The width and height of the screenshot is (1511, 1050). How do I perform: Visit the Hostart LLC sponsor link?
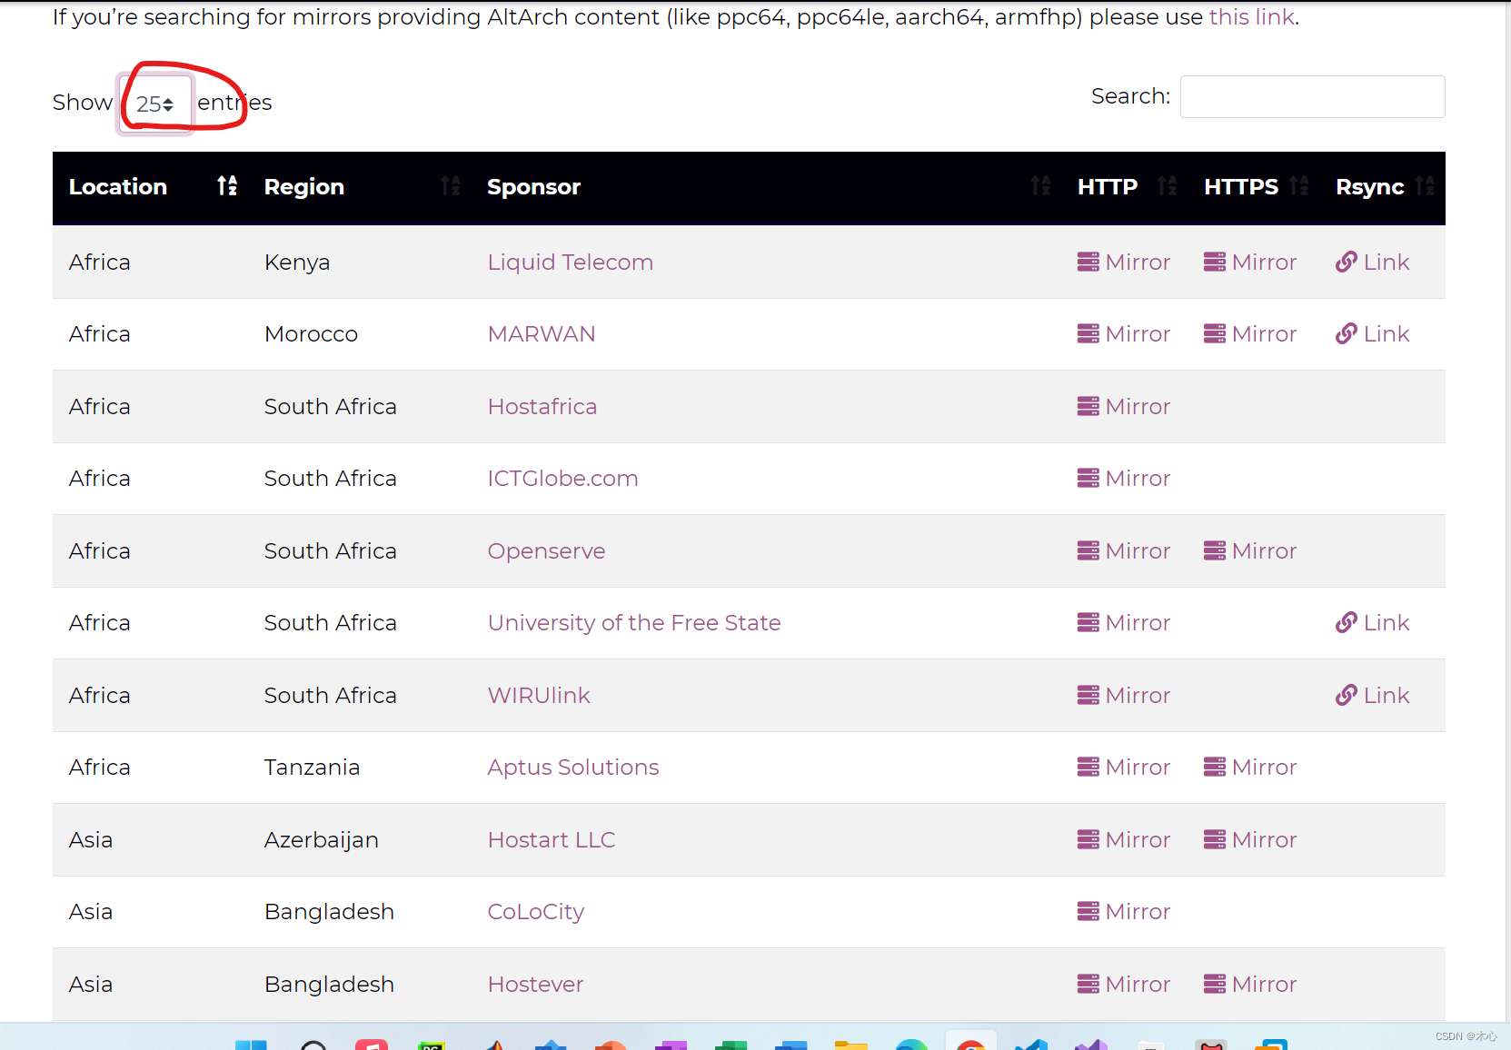552,840
